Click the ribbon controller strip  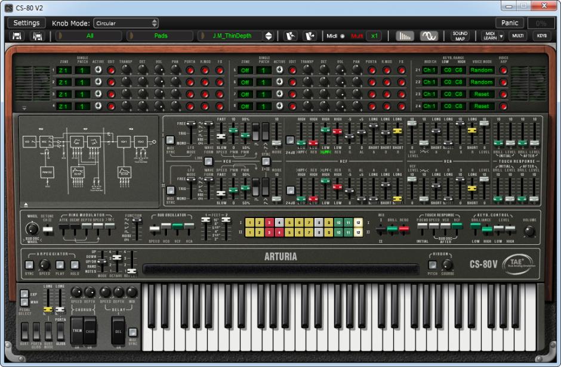point(281,269)
